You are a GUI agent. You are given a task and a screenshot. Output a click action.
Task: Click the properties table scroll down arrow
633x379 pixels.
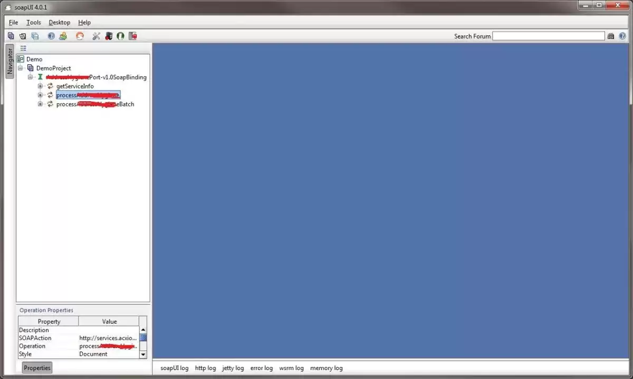[x=143, y=355]
